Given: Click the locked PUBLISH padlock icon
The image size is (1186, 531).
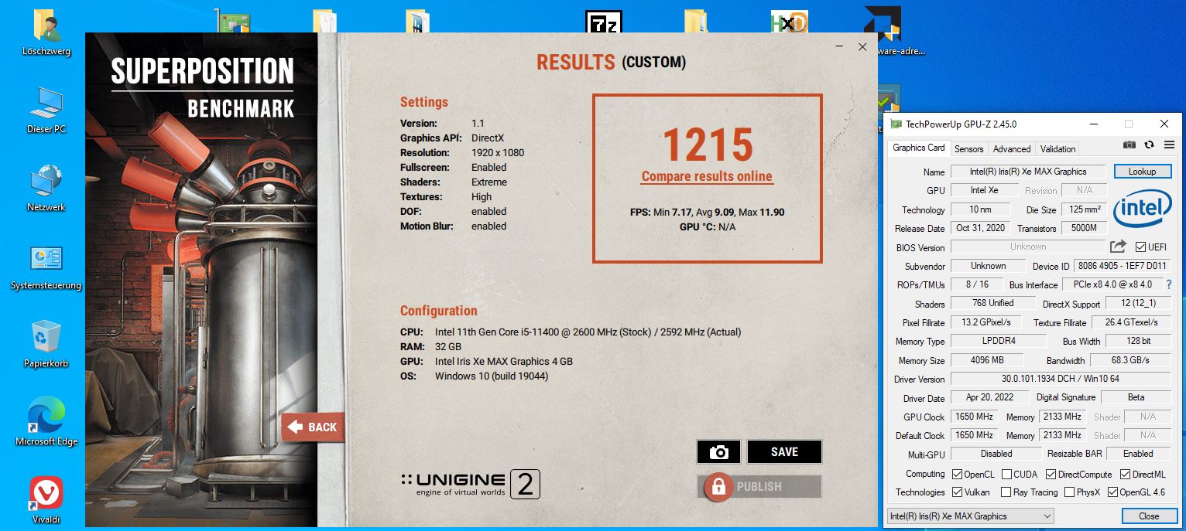Looking at the screenshot, I should [718, 487].
